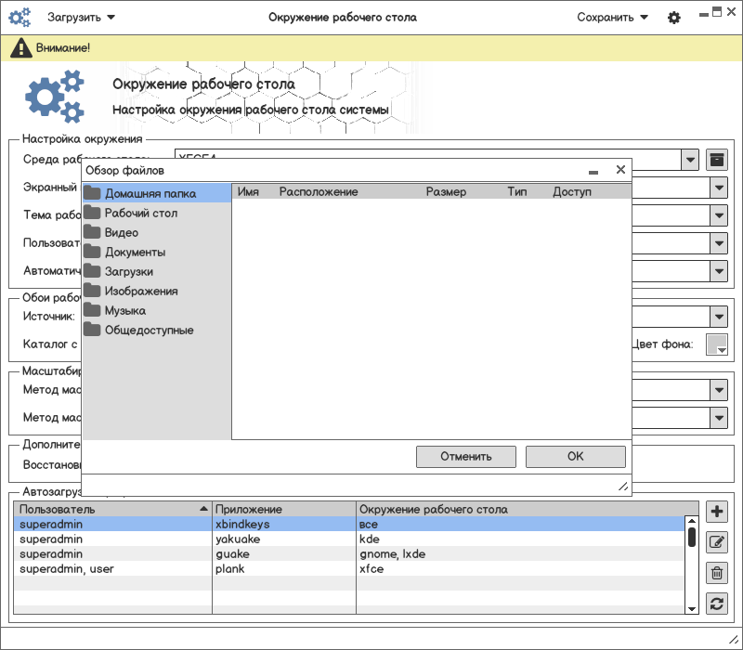Sort files by Размер column
This screenshot has width=743, height=650.
pyautogui.click(x=446, y=192)
